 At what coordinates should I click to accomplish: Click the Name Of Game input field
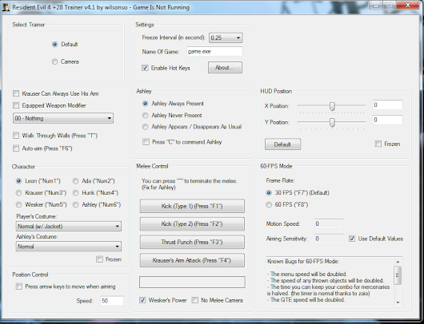click(214, 51)
